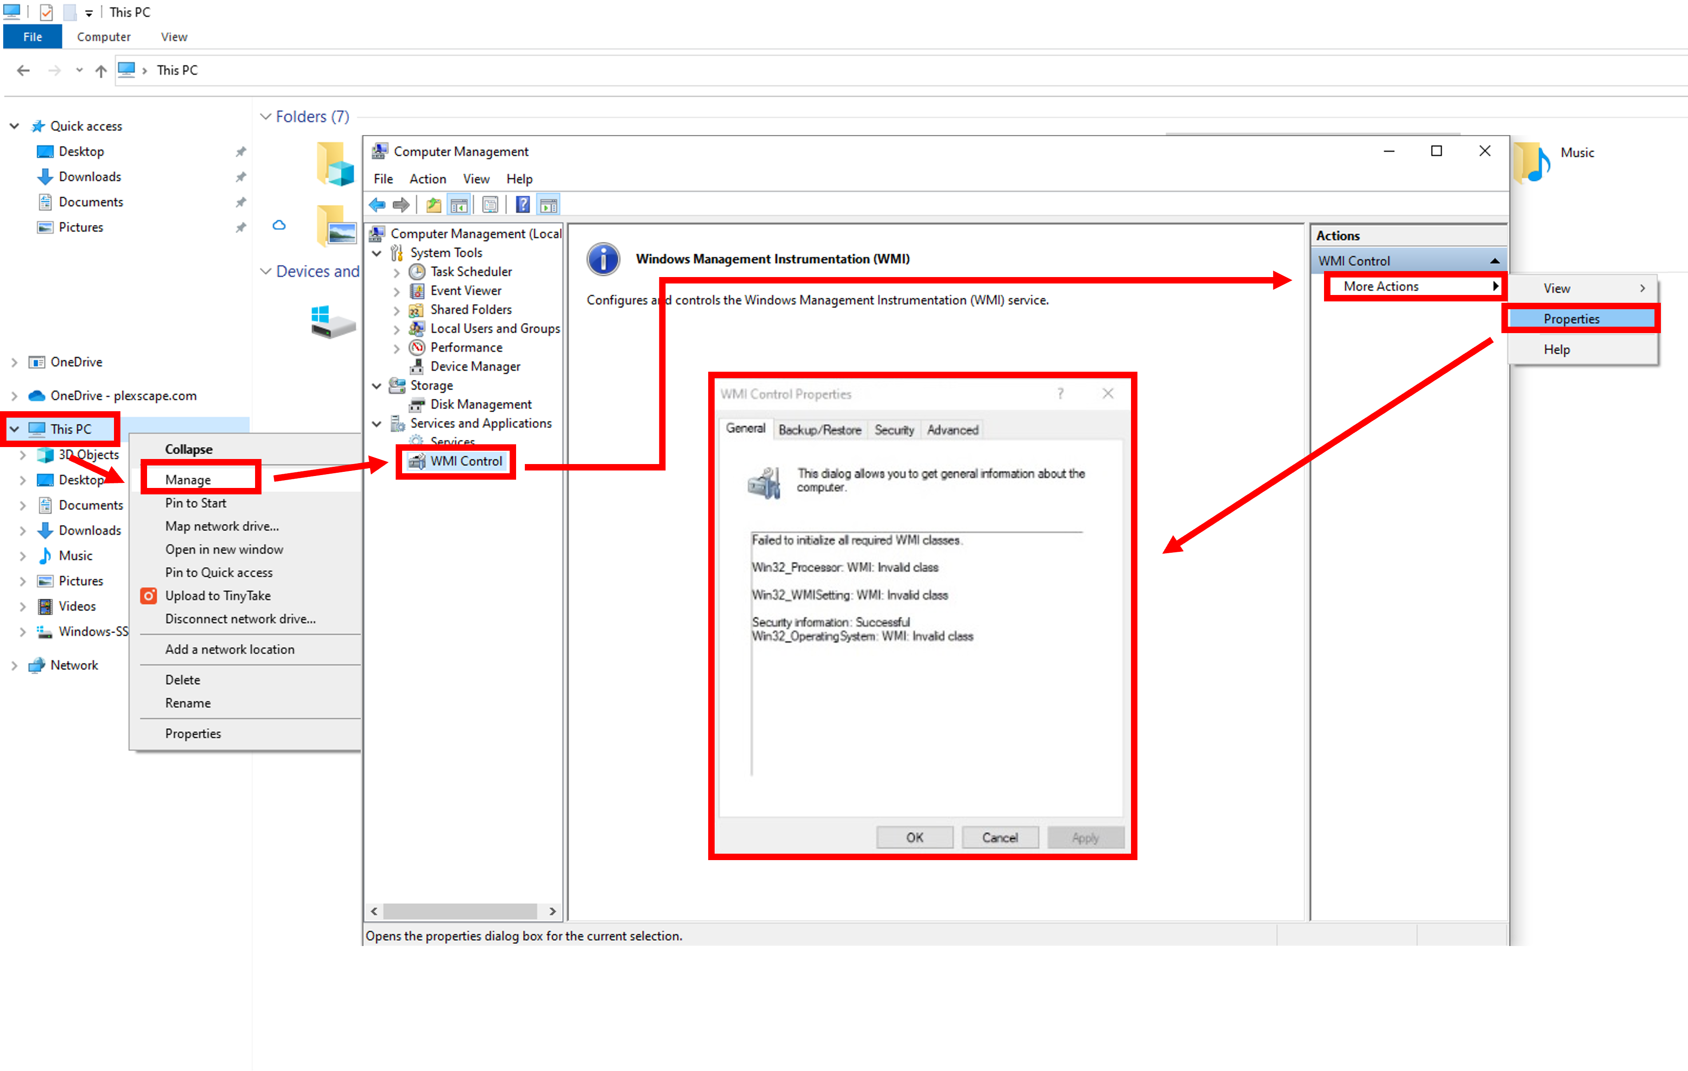Expand the Performance node chevron
This screenshot has height=1071, width=1688.
pos(397,348)
